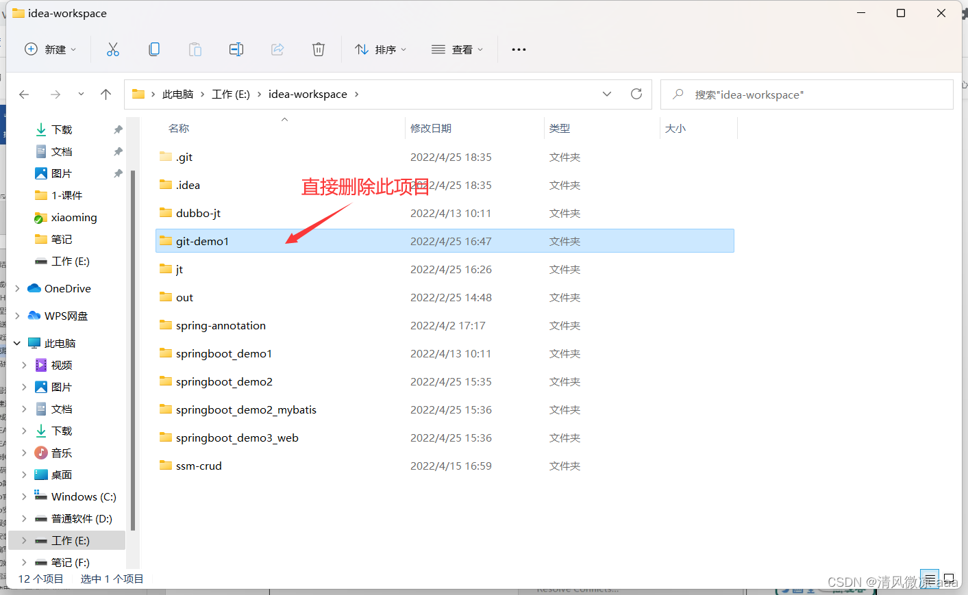
Task: Click the Up one level arrow
Action: [106, 94]
